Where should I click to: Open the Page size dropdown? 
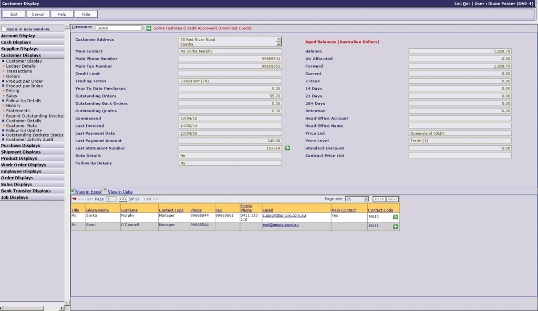click(x=357, y=199)
